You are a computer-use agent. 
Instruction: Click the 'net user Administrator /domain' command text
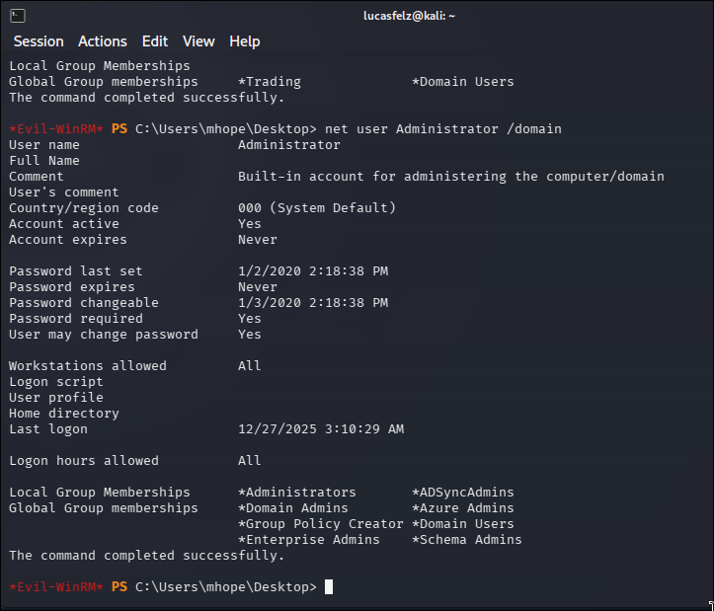[x=443, y=129]
